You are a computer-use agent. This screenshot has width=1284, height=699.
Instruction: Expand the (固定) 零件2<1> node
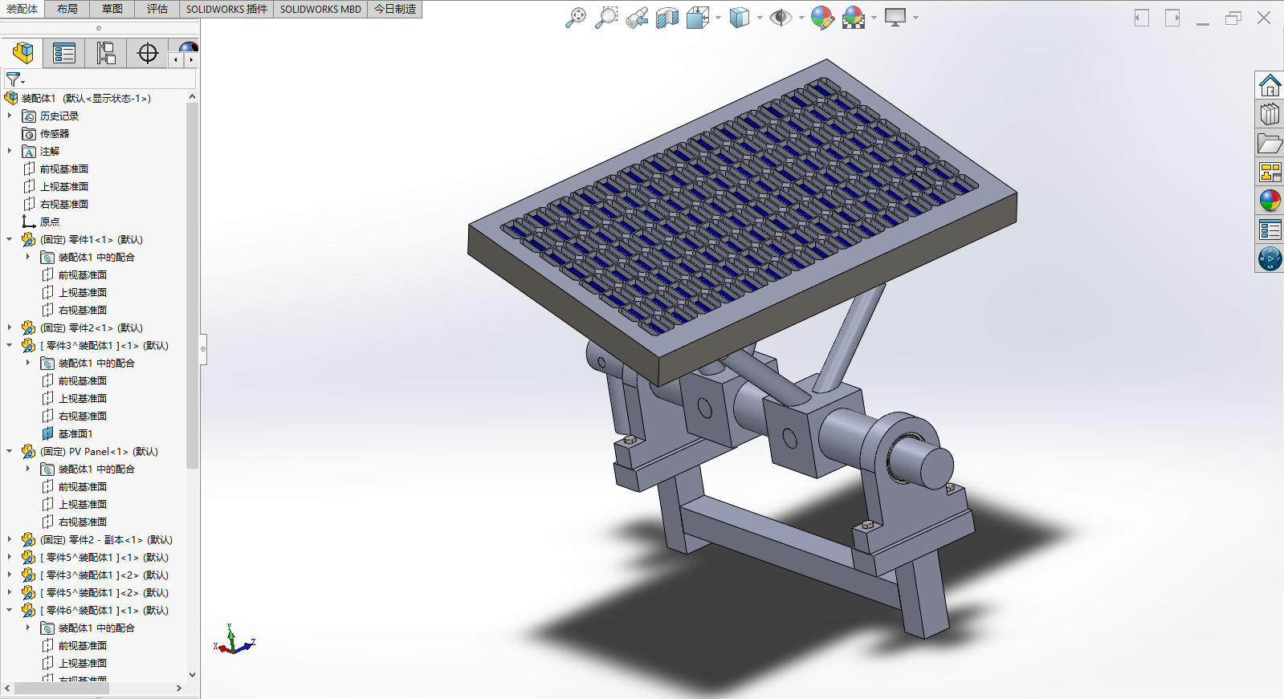click(10, 327)
